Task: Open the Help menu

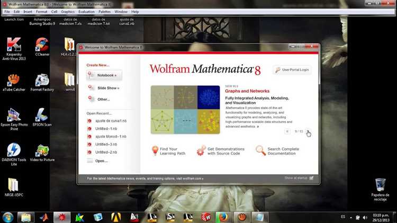Action: (135, 12)
